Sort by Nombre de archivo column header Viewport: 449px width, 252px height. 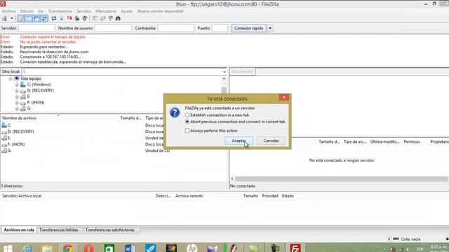(x=19, y=118)
